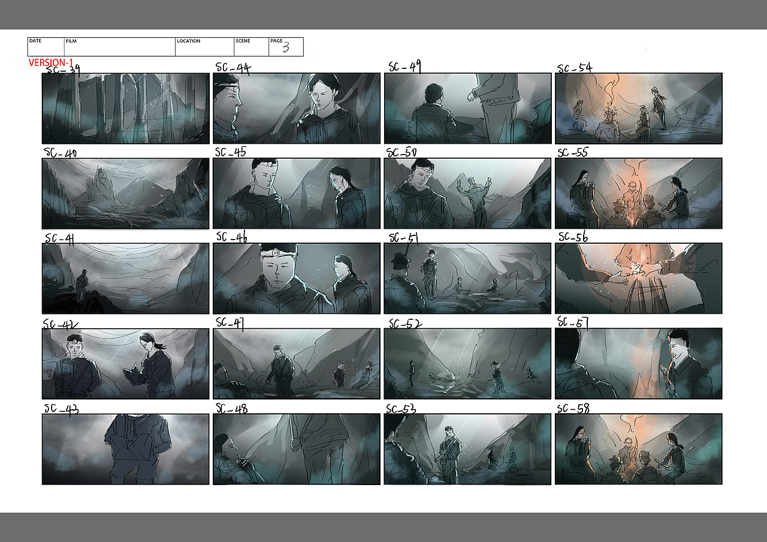This screenshot has height=542, width=767.
Task: Click the PAGE field showing 3
Action: pyautogui.click(x=286, y=47)
